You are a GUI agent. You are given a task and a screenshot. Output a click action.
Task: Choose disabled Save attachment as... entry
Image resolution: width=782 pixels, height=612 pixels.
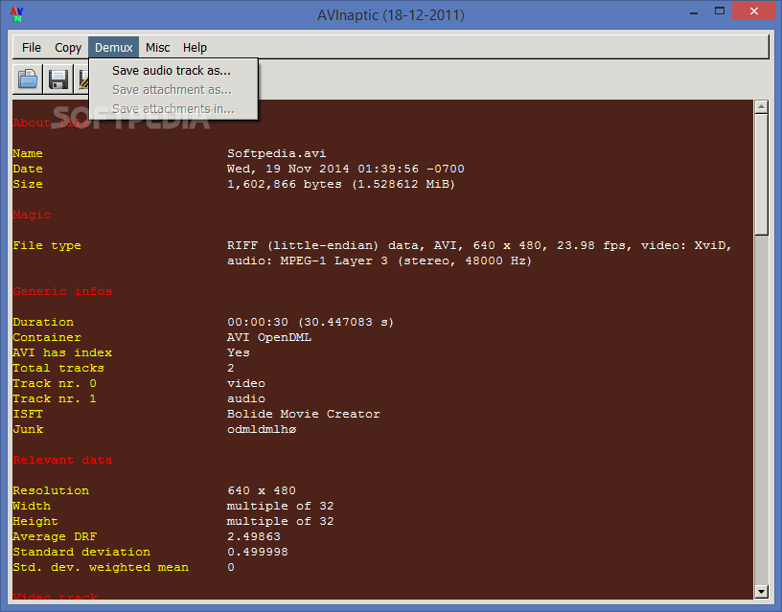tap(173, 90)
